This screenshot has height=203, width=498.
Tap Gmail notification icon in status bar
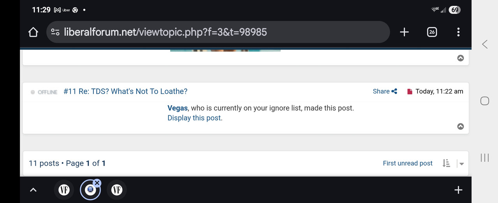click(x=57, y=10)
